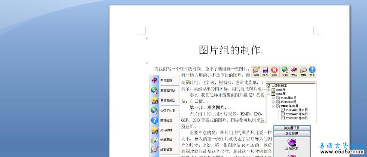Click the document title 图片组的制作

pyautogui.click(x=230, y=50)
